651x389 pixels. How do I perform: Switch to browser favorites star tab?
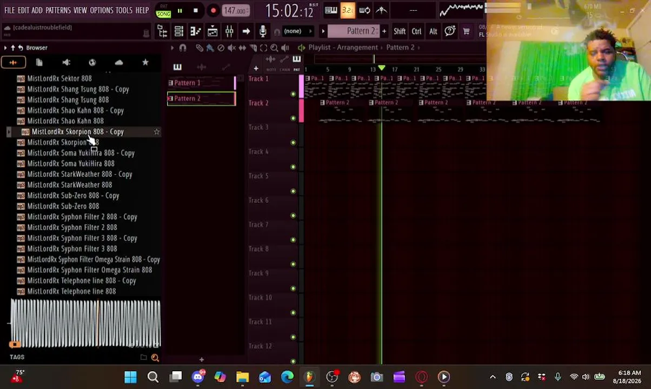[x=145, y=63]
